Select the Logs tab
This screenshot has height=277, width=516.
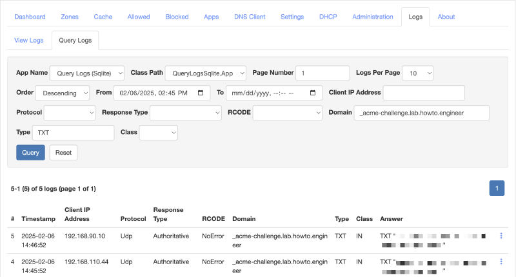click(415, 17)
